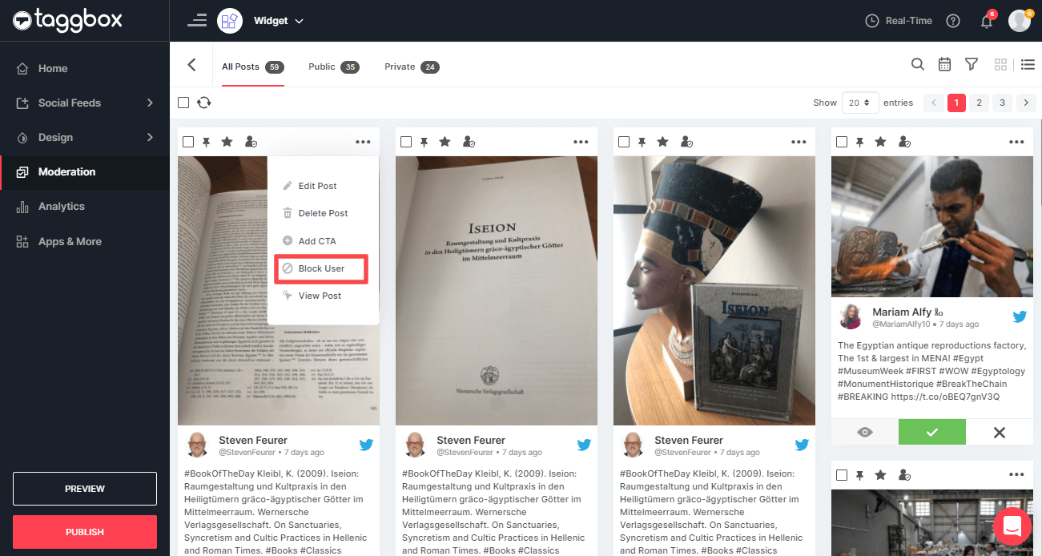The width and height of the screenshot is (1042, 556).
Task: Tick the select-all posts checkbox
Action: click(x=183, y=103)
